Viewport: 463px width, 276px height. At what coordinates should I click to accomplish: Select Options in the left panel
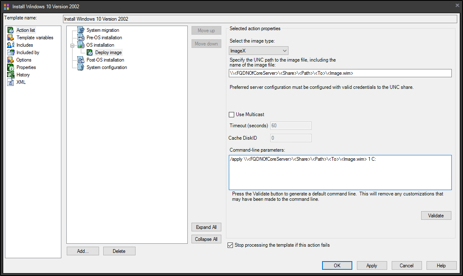[24, 60]
